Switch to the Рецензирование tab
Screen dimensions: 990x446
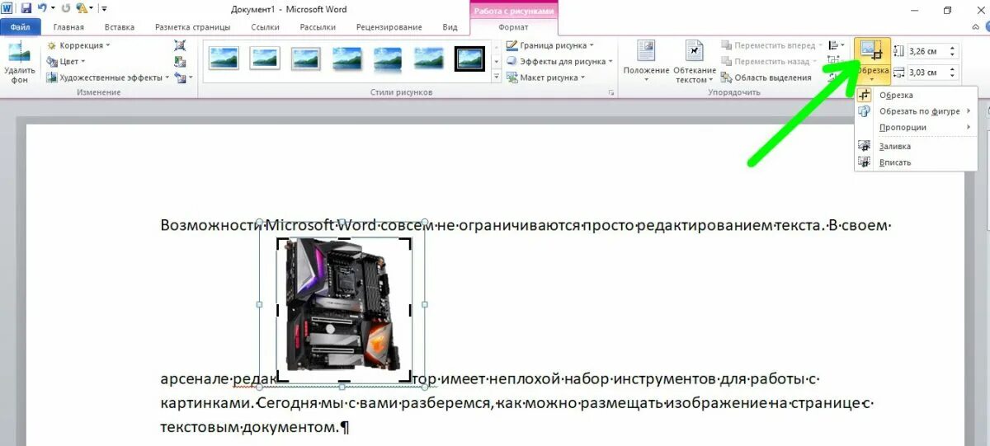click(x=389, y=27)
